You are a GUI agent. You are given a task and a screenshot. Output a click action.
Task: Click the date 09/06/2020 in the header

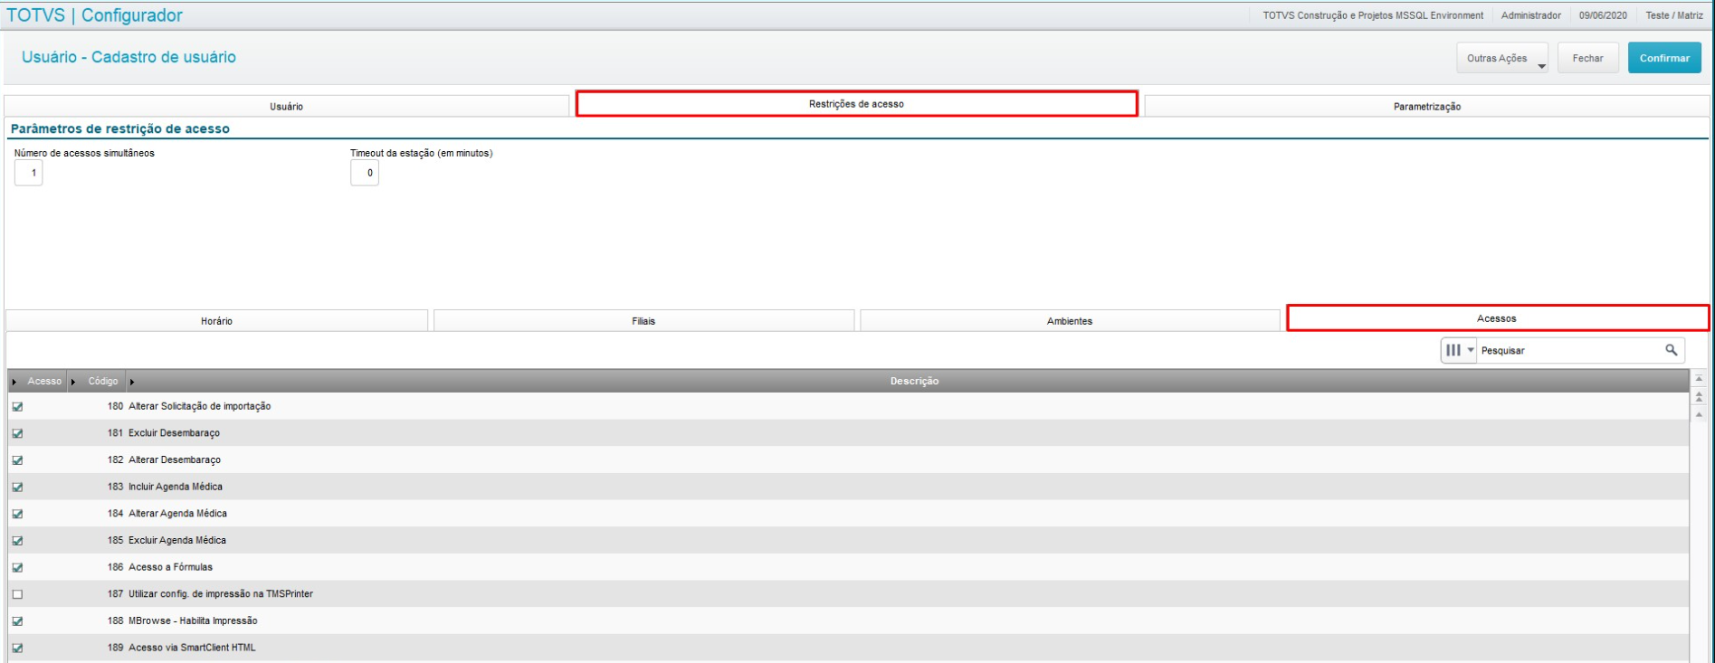tap(1603, 15)
